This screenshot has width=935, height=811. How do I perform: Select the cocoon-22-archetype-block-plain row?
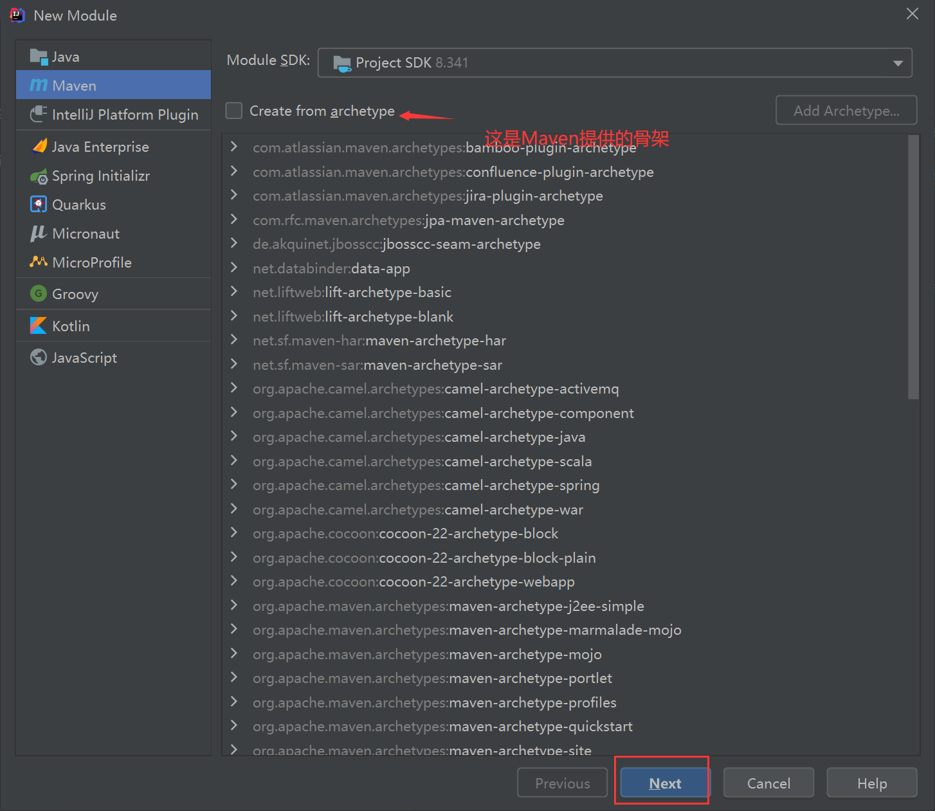click(x=565, y=558)
